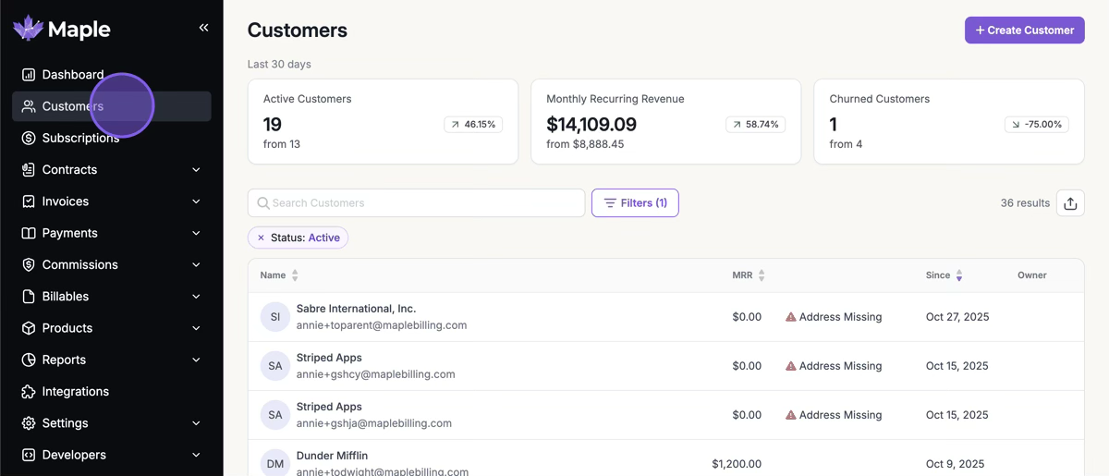Remove the Status: Active filter chip

tap(261, 238)
